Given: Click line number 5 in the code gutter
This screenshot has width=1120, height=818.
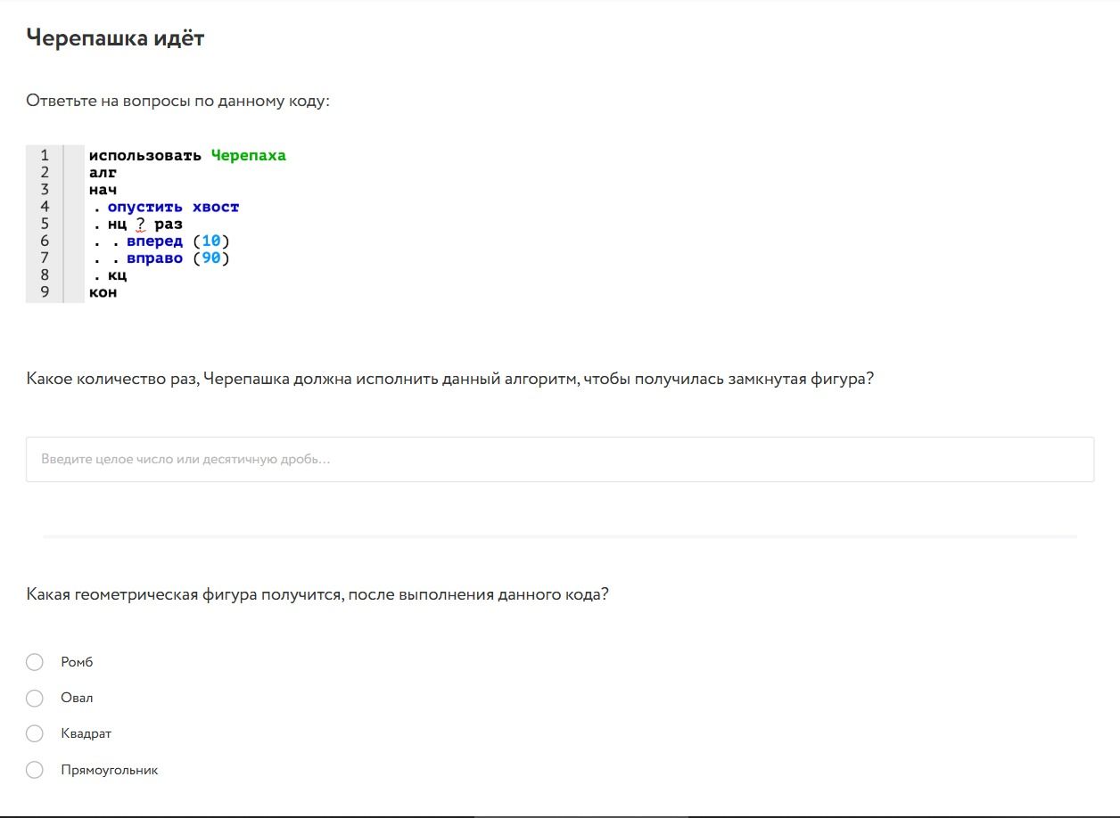Looking at the screenshot, I should click(45, 224).
